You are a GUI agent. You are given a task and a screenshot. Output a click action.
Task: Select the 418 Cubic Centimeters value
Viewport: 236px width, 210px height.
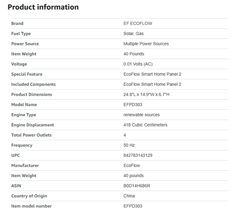click(x=145, y=125)
